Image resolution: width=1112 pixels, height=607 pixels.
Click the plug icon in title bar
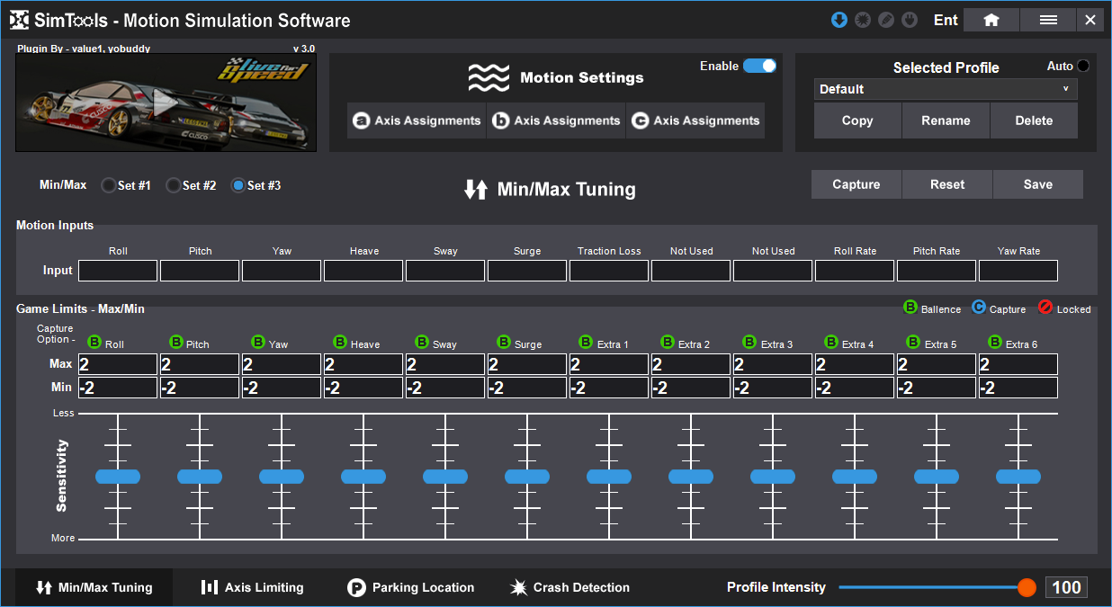coord(910,20)
